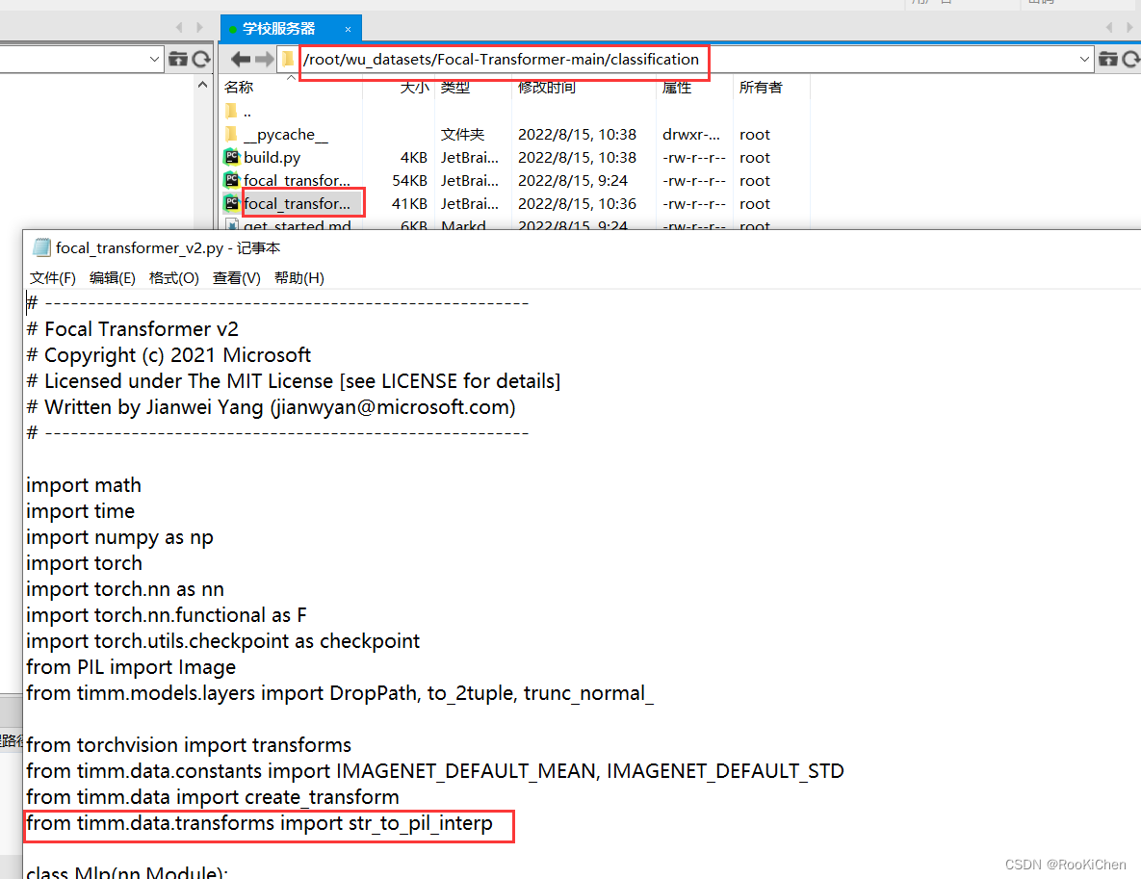Open remote pane new folder icon
Image resolution: width=1141 pixels, height=879 pixels.
pyautogui.click(x=1107, y=59)
